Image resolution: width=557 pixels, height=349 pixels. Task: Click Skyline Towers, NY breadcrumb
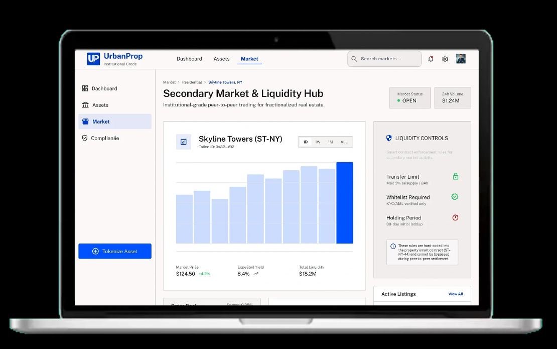tap(225, 82)
